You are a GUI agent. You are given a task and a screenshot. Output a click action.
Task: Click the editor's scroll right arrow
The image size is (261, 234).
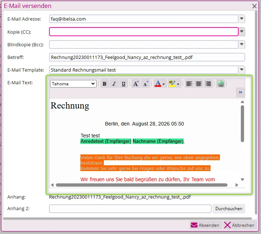(x=237, y=185)
